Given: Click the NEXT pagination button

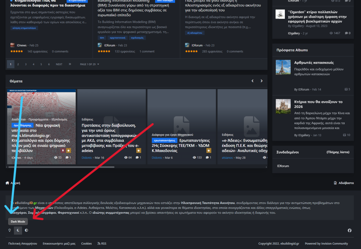Looking at the screenshot, I should 59,64.
